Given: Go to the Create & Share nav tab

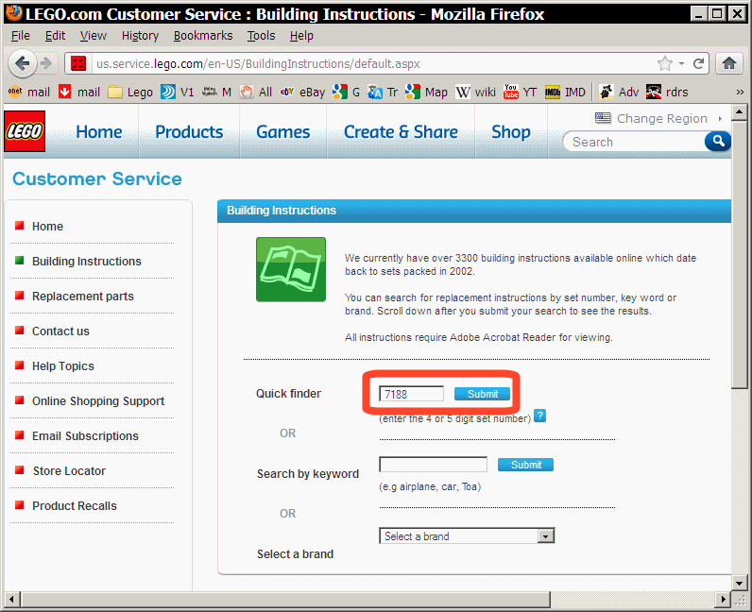Looking at the screenshot, I should coord(401,131).
